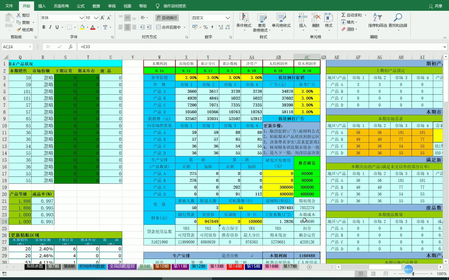This screenshot has width=449, height=280.
Task: Click the Borders icon
Action: click(x=70, y=27)
